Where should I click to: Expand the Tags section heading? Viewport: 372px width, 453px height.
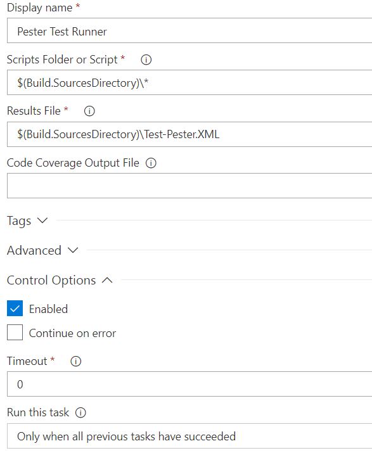(19, 221)
